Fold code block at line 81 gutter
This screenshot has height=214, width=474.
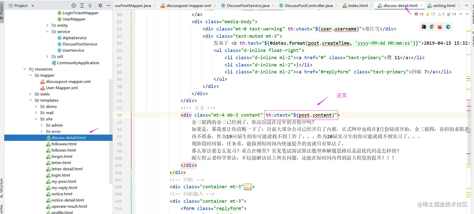[x=134, y=22]
